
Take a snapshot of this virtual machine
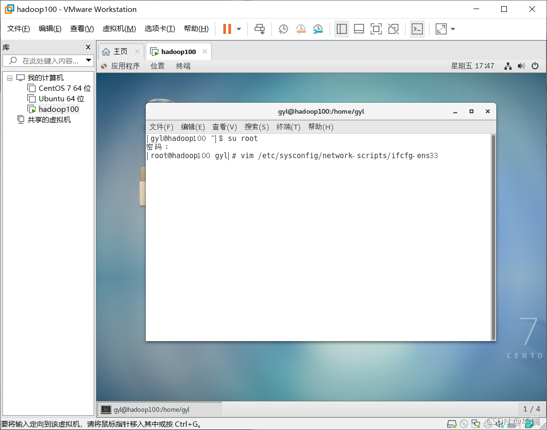tap(283, 29)
